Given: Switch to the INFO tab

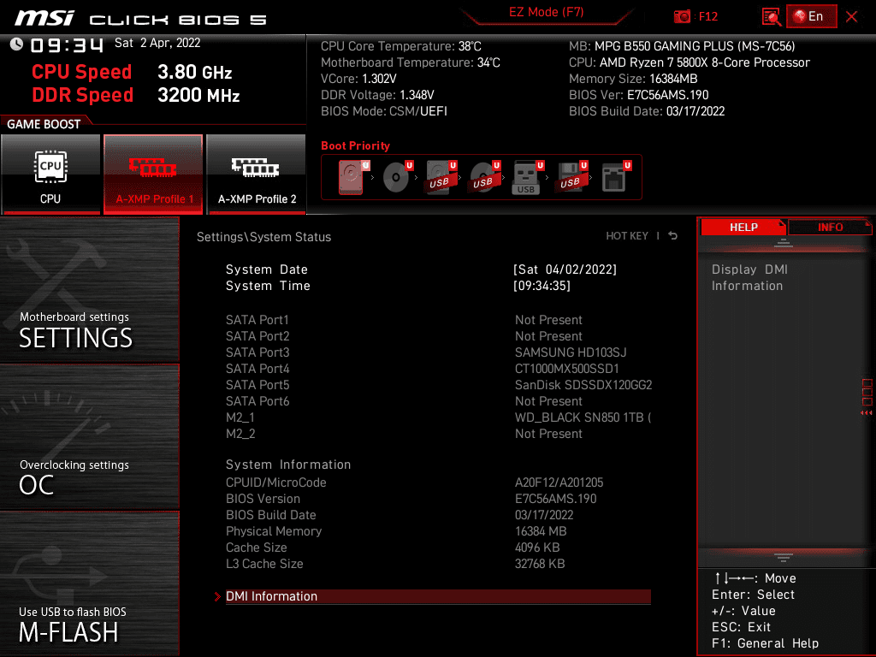Looking at the screenshot, I should [x=830, y=228].
